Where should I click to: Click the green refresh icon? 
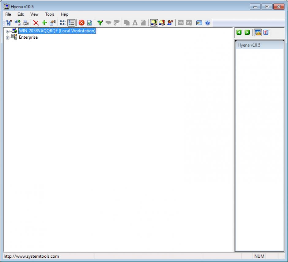pos(89,23)
